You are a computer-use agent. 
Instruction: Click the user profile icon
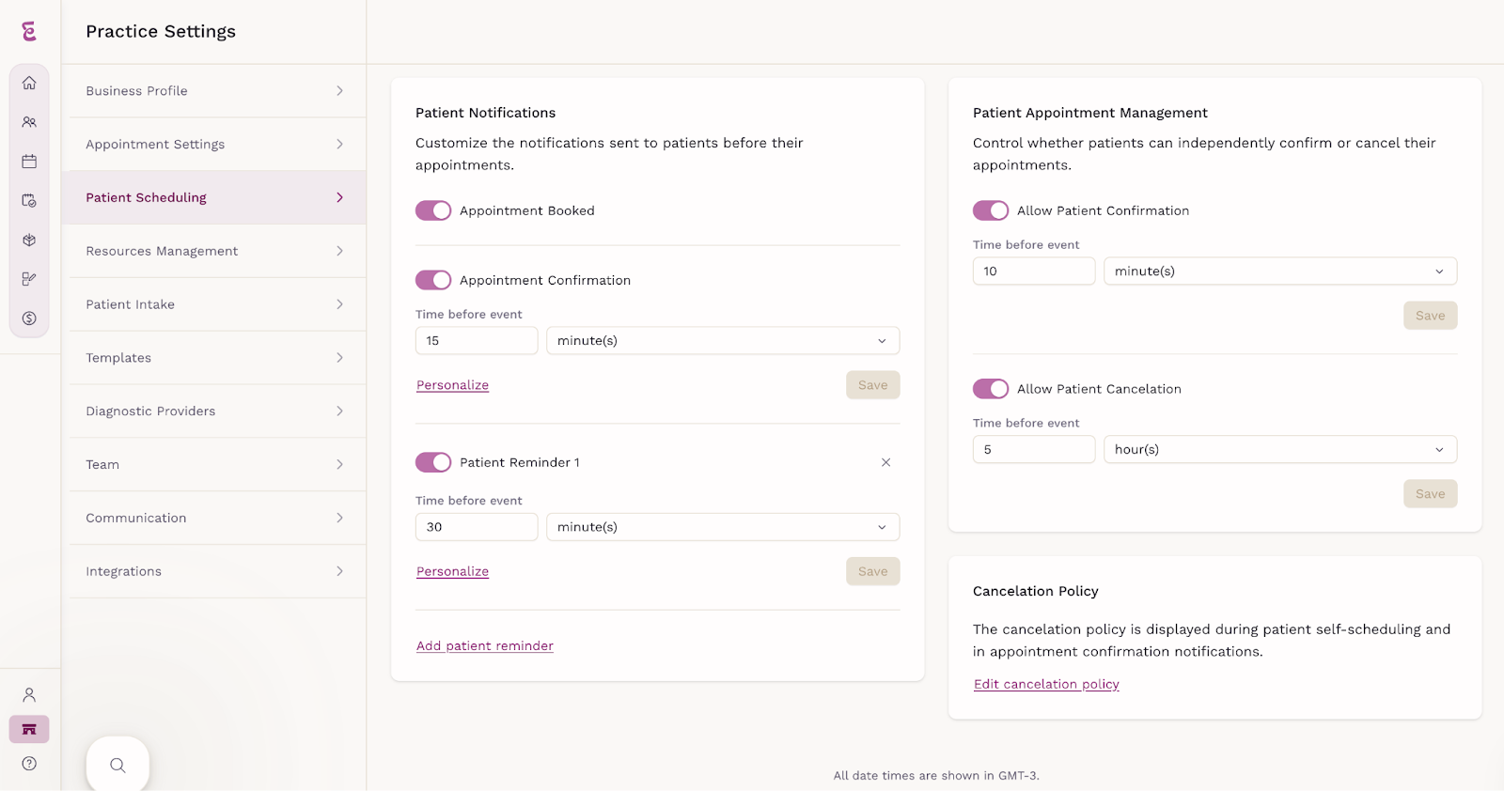tap(29, 695)
